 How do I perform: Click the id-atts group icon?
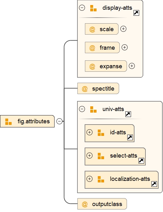(x=101, y=133)
